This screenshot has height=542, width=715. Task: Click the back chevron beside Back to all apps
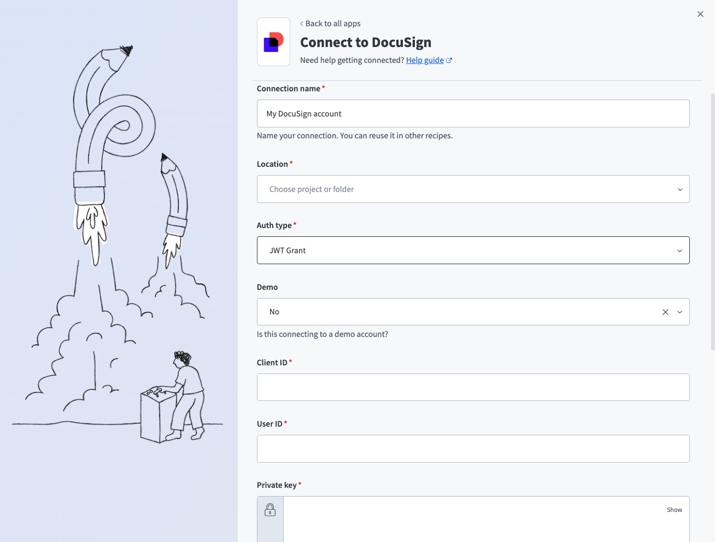302,24
